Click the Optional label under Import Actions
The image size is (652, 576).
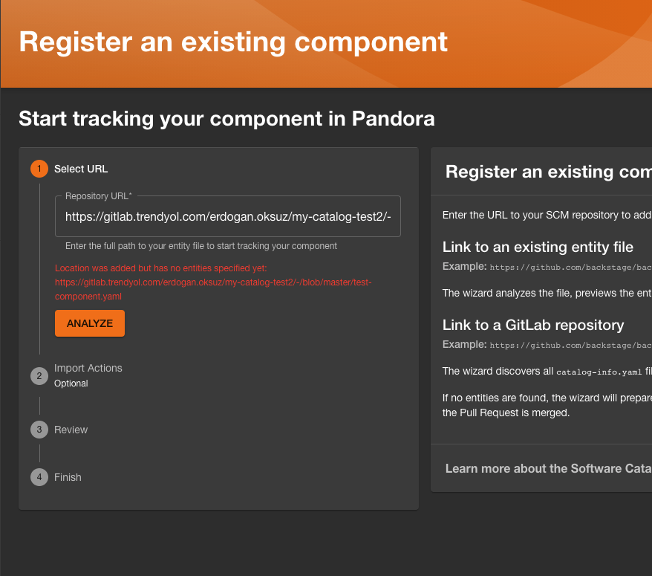click(71, 384)
